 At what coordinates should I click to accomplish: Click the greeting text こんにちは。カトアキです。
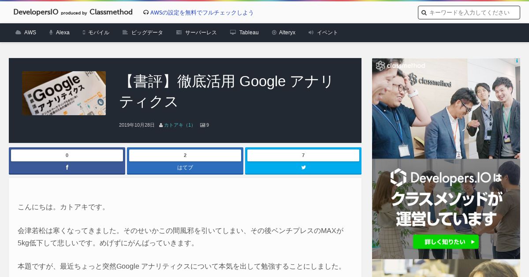63,207
